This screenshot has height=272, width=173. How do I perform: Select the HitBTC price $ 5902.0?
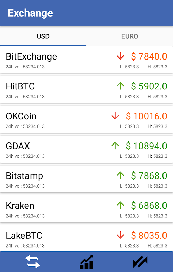coord(149,86)
